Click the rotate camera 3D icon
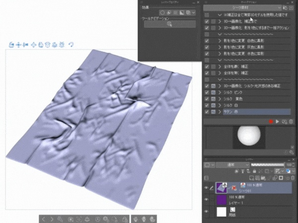 [x=11, y=45]
